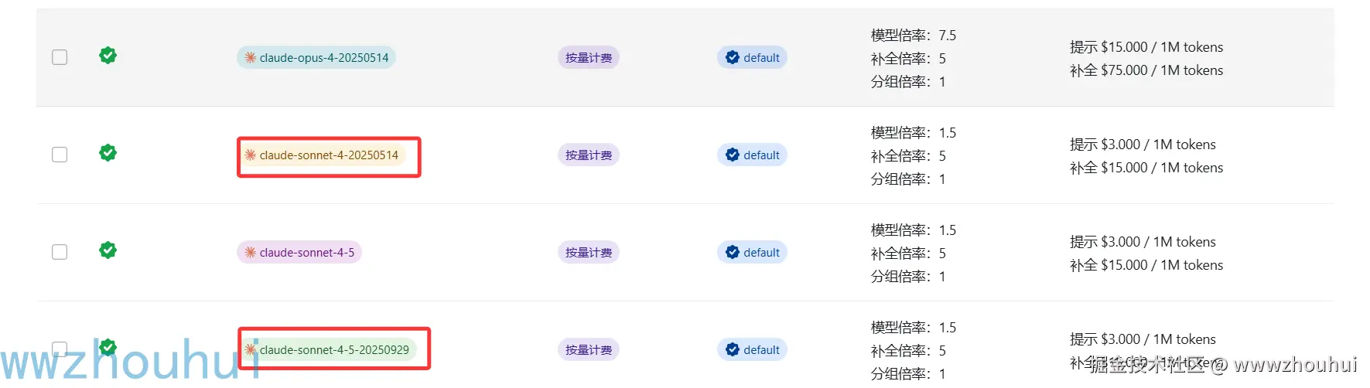1370x388 pixels.
Task: Click 按量计费 tag in claude-sonnet-4-20250514 row
Action: pyautogui.click(x=589, y=155)
